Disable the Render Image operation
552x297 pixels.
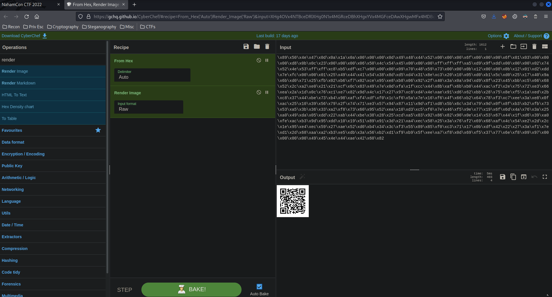point(259,92)
